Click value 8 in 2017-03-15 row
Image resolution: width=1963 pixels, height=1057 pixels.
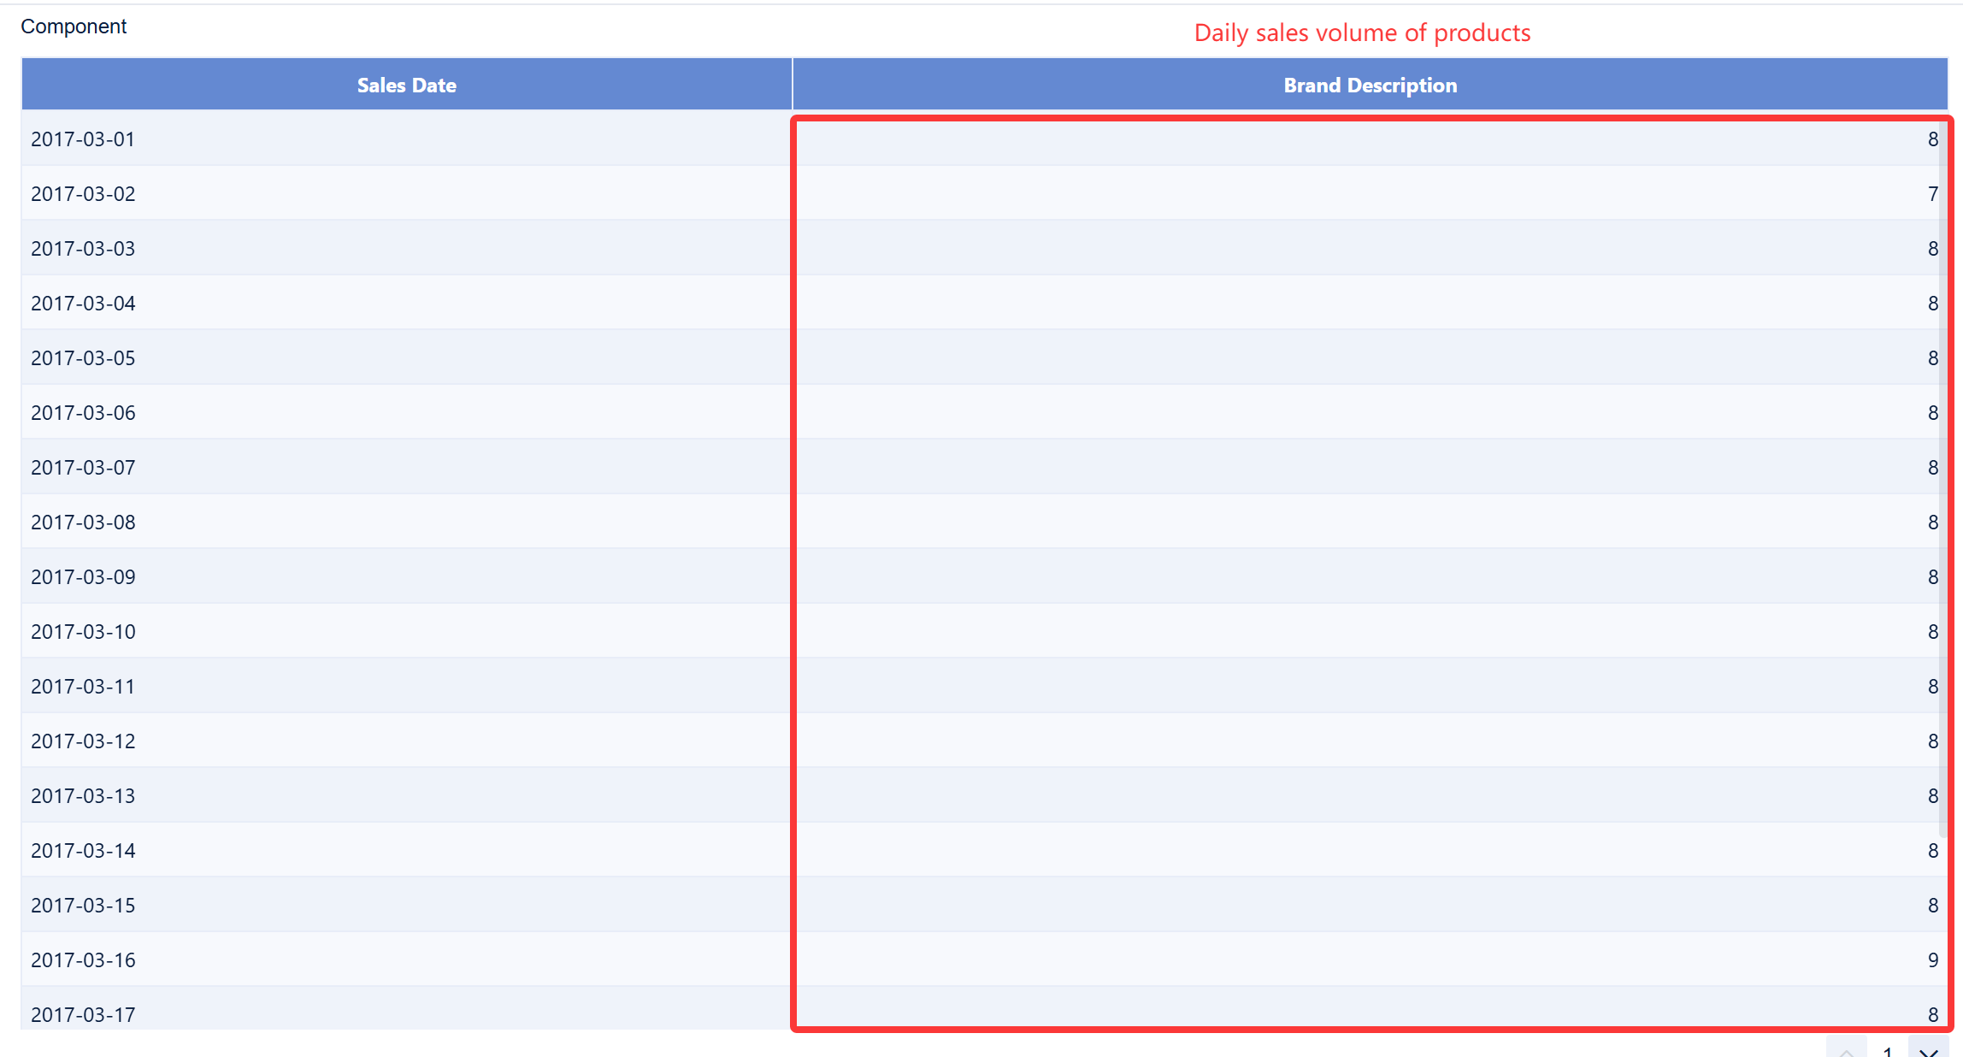coord(1932,906)
